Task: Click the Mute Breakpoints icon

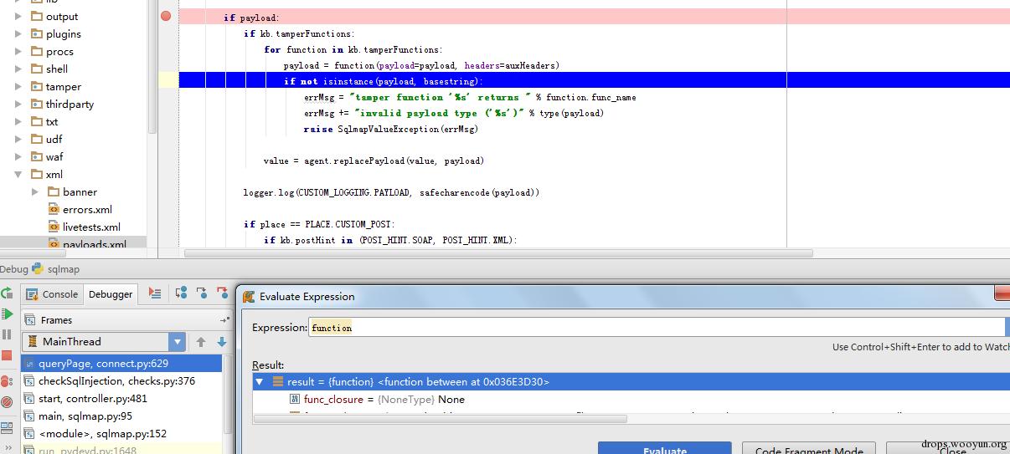Action: click(x=7, y=402)
